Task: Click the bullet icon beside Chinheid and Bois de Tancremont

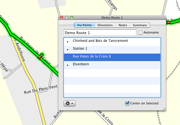Action: coord(68,41)
